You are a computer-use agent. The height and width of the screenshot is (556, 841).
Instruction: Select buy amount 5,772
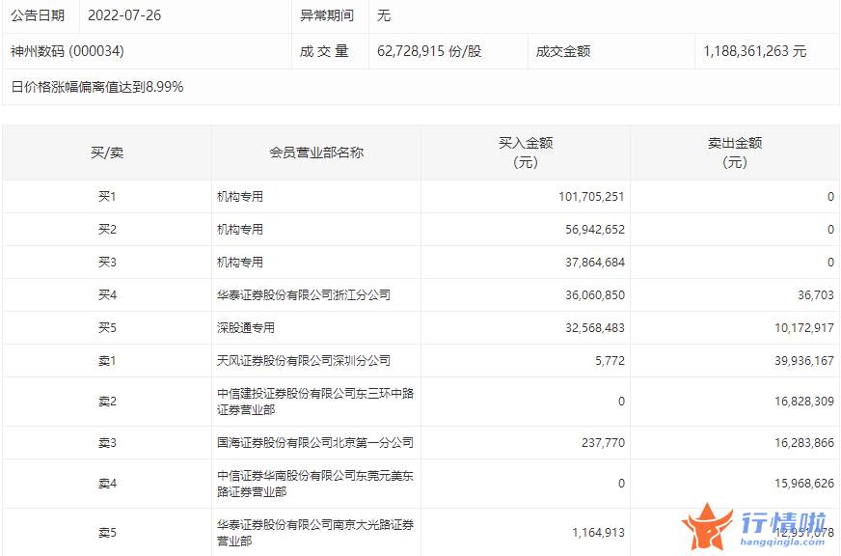(x=610, y=360)
